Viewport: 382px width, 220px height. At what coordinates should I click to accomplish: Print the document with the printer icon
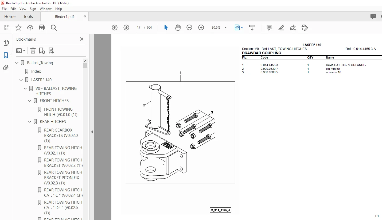coord(42,28)
